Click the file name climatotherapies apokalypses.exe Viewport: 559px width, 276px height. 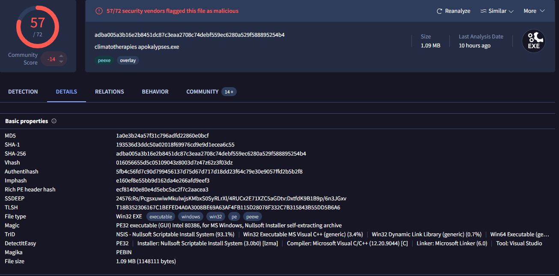click(137, 47)
